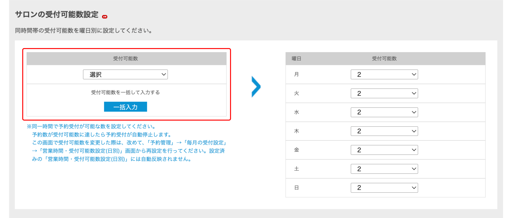Click the red required badge beside the heading
512x218 pixels.
105,17
